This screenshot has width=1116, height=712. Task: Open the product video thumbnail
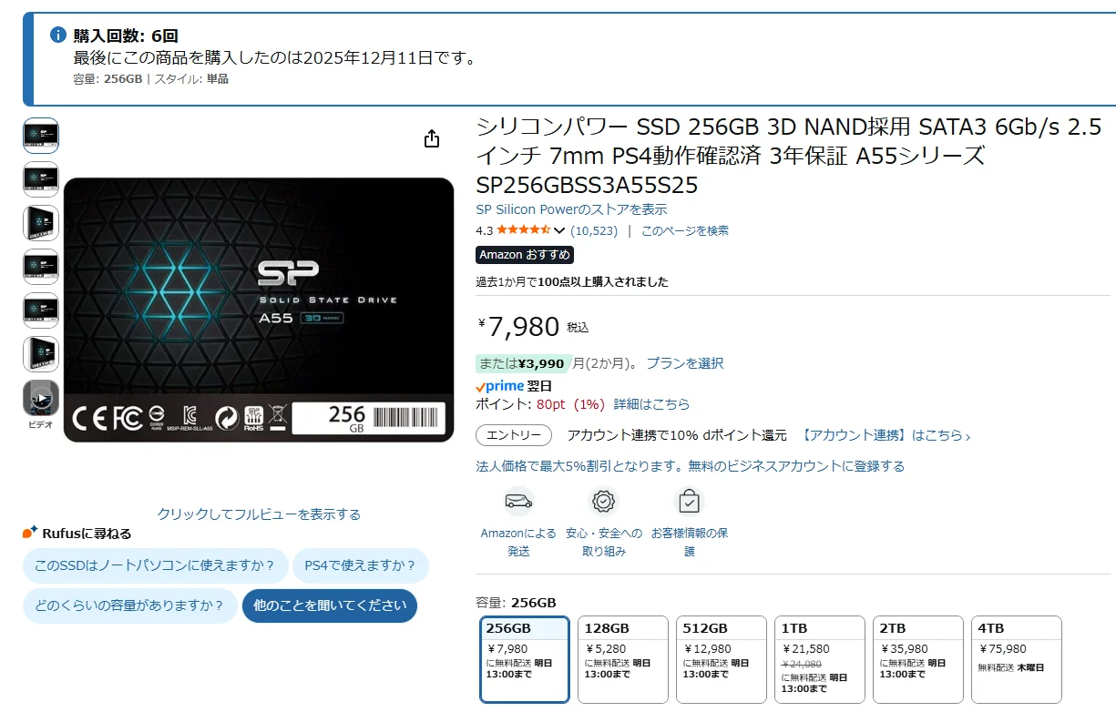click(41, 398)
